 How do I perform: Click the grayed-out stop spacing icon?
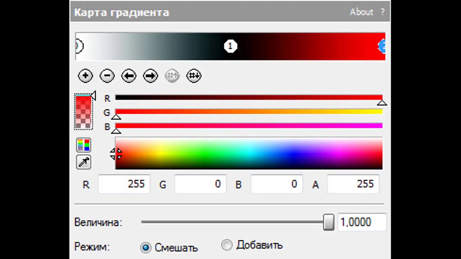pos(172,76)
